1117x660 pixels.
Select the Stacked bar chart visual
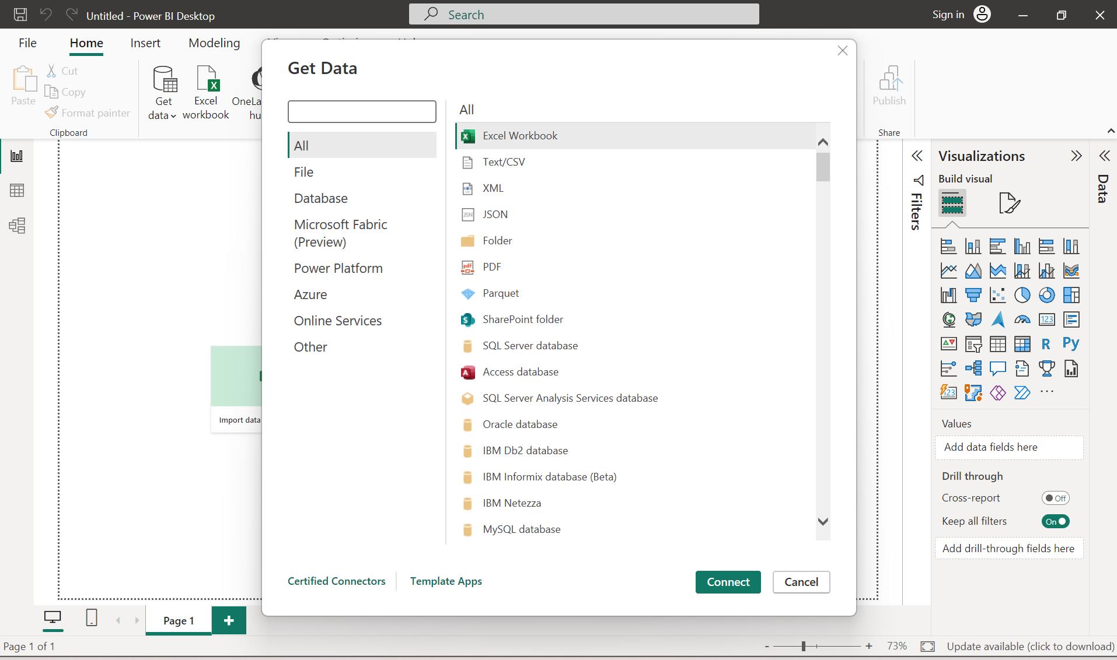click(x=949, y=246)
